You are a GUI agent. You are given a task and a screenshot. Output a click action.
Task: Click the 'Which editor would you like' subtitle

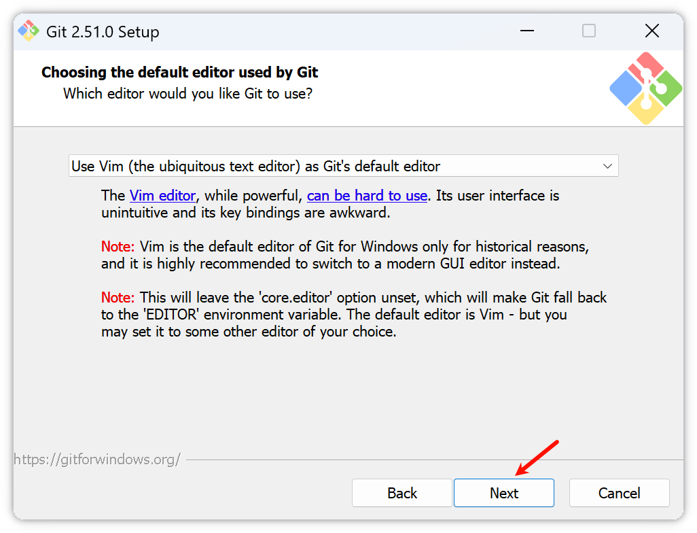187,93
